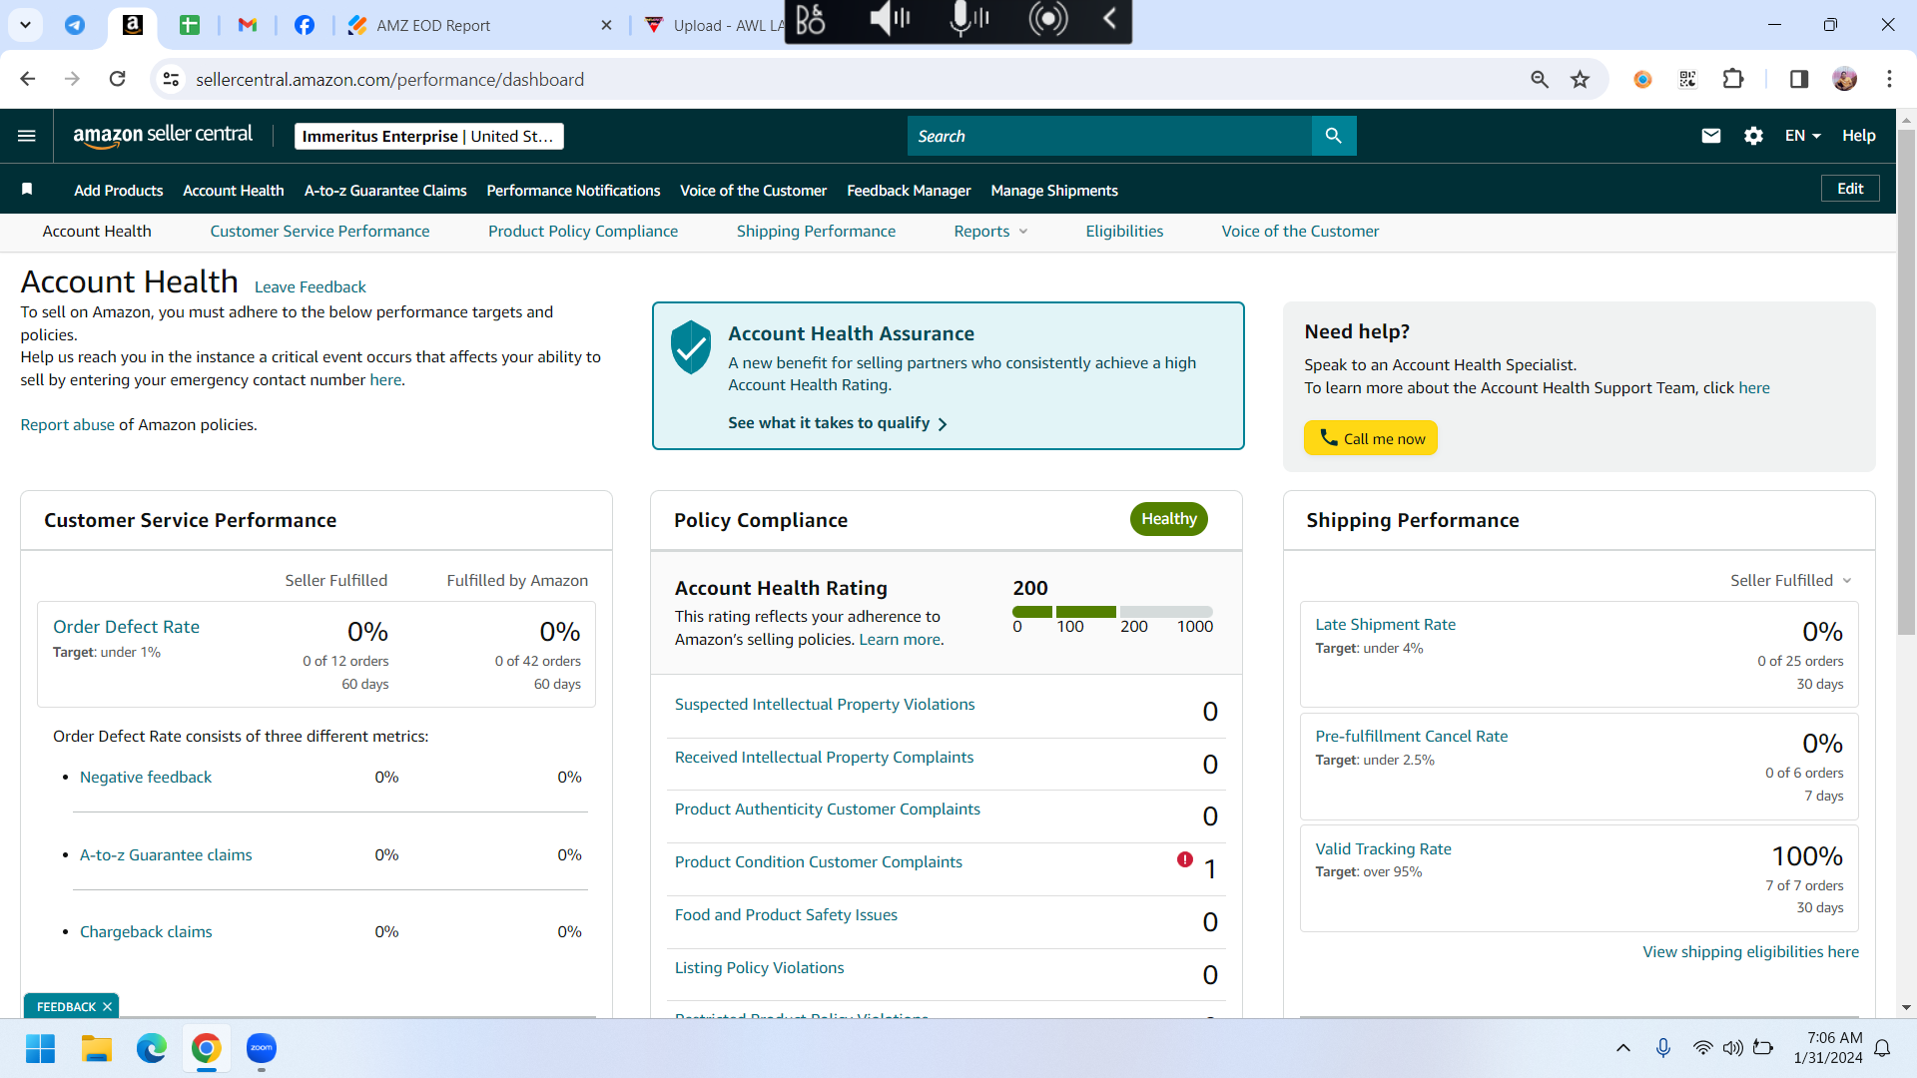
Task: Click the Healthy status badge
Action: tap(1169, 519)
